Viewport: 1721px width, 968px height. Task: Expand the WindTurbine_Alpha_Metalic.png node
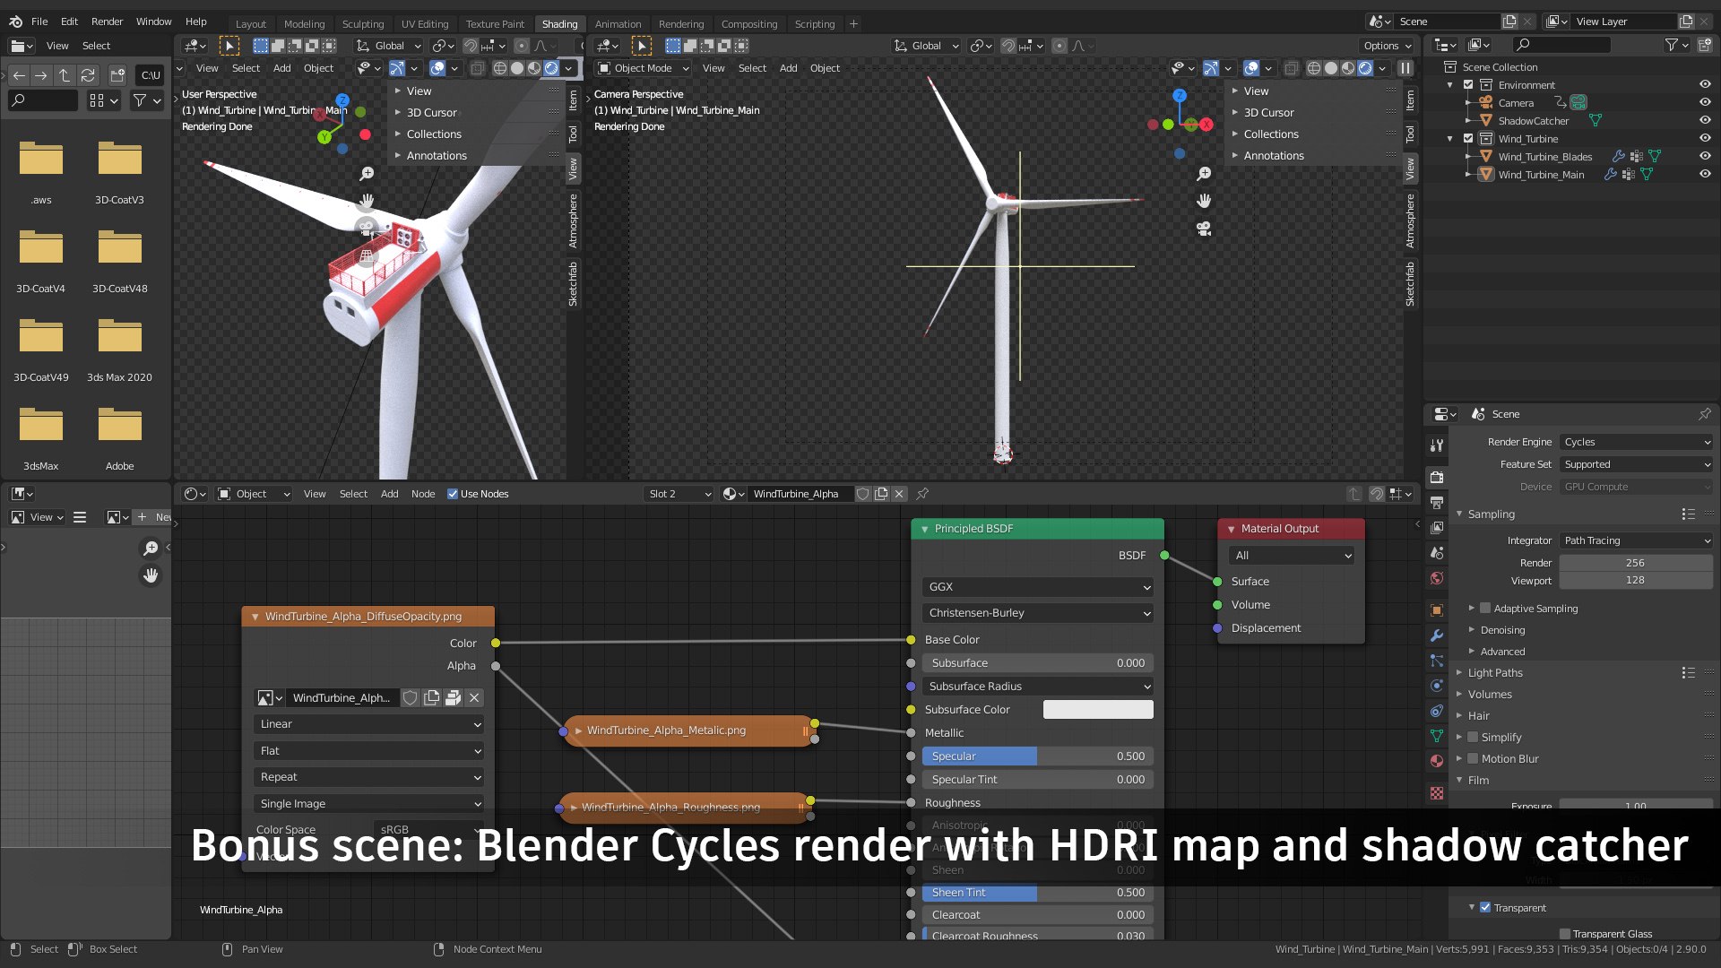(x=578, y=730)
